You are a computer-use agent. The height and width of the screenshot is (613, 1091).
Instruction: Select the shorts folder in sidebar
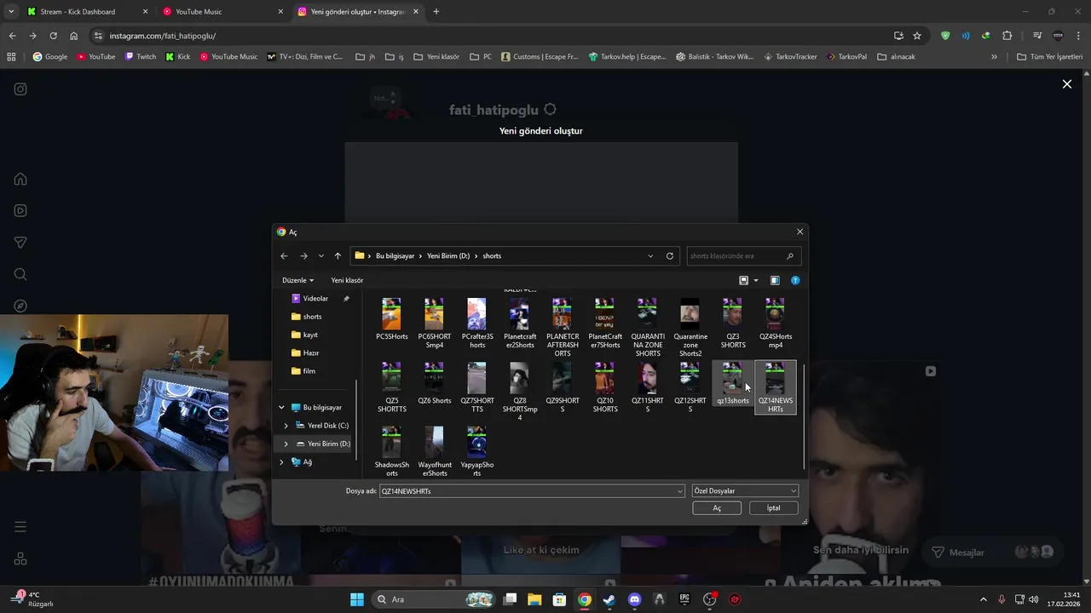[312, 317]
